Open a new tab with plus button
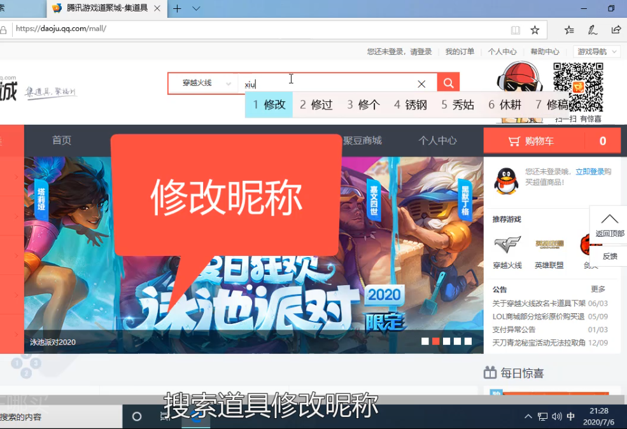 point(177,8)
